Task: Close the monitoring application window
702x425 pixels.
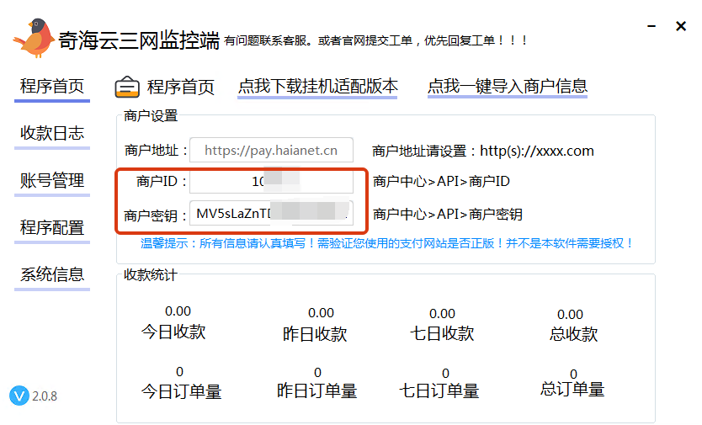Action: point(681,27)
